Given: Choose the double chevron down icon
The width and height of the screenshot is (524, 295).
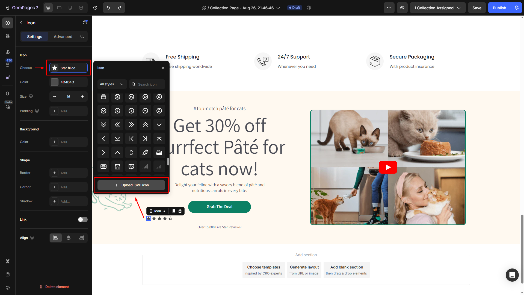Looking at the screenshot, I should pyautogui.click(x=103, y=125).
